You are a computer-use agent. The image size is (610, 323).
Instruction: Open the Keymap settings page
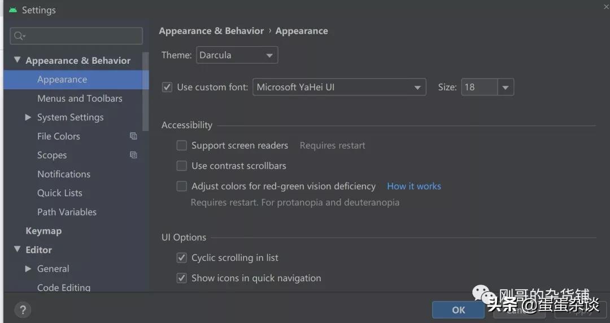43,231
